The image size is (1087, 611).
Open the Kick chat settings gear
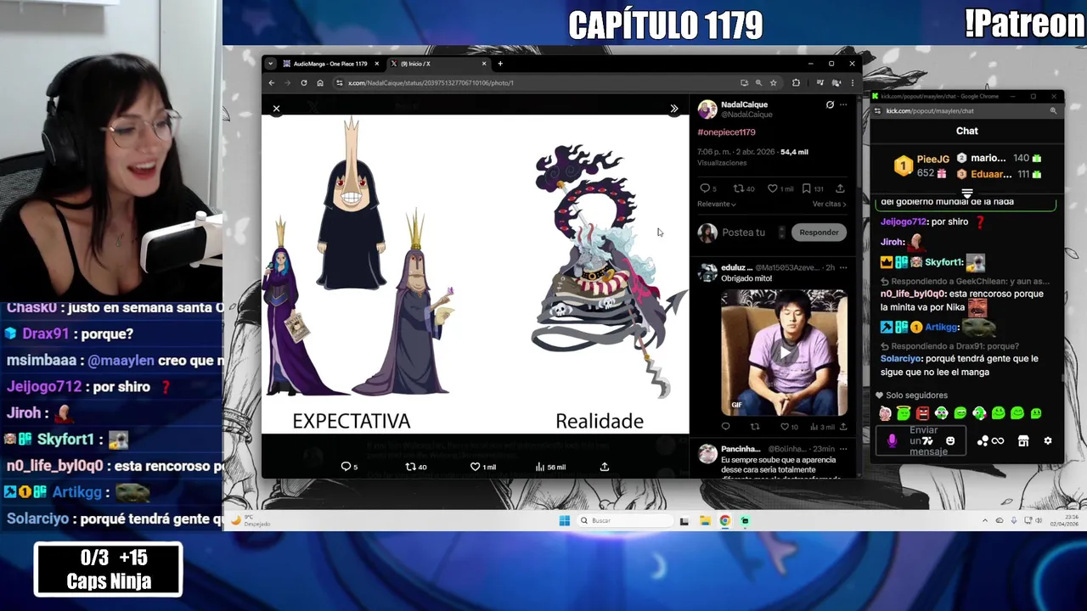[1048, 441]
